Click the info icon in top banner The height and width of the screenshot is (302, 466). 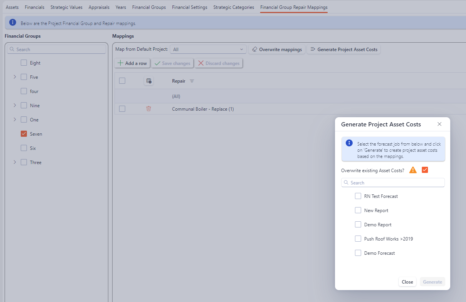click(x=13, y=23)
